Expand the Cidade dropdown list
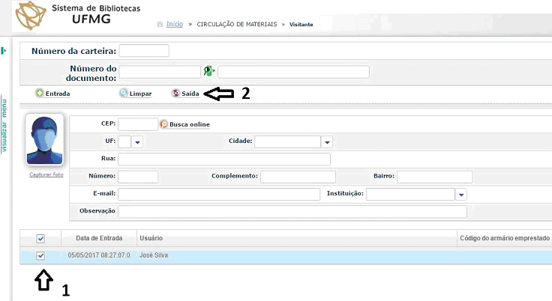Screen dimensions: 552x301 tap(326, 142)
